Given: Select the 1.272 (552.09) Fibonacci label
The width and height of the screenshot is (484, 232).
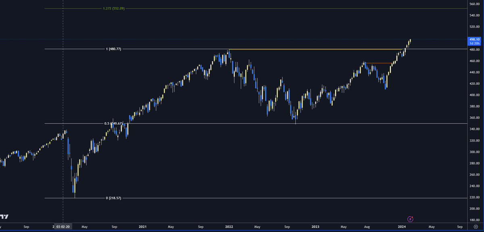Looking at the screenshot, I should pos(114,8).
